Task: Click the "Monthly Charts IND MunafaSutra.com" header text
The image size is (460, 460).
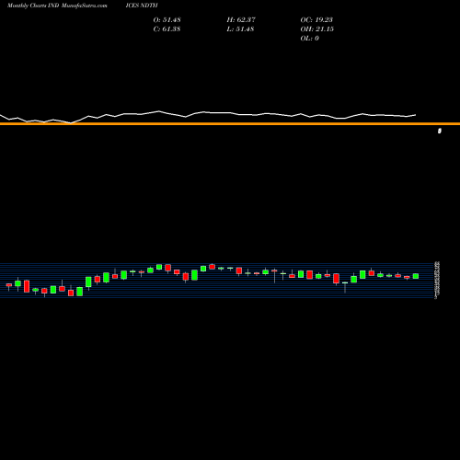Action: tap(57, 6)
